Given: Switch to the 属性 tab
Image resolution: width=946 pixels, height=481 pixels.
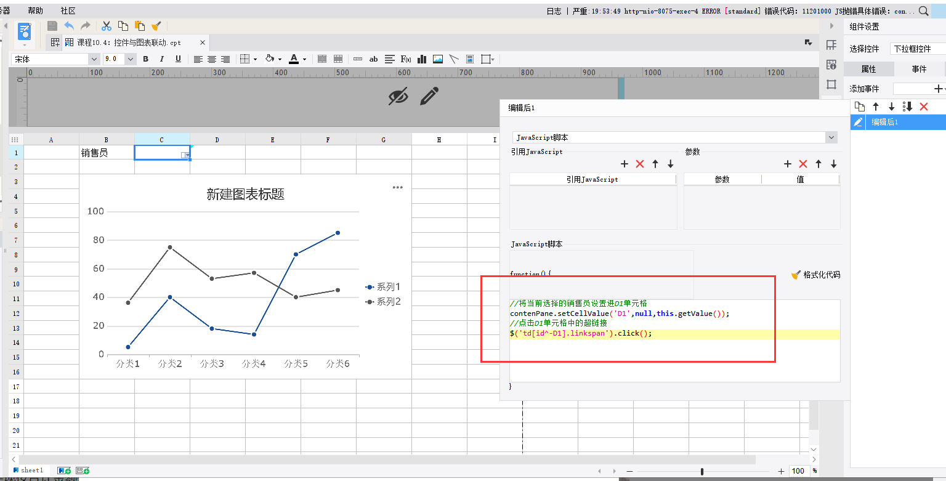Looking at the screenshot, I should 868,69.
